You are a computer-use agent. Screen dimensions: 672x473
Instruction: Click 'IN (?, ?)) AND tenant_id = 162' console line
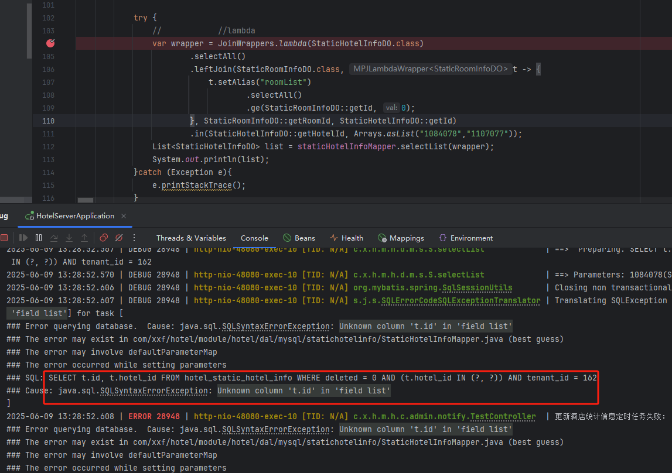[81, 262]
